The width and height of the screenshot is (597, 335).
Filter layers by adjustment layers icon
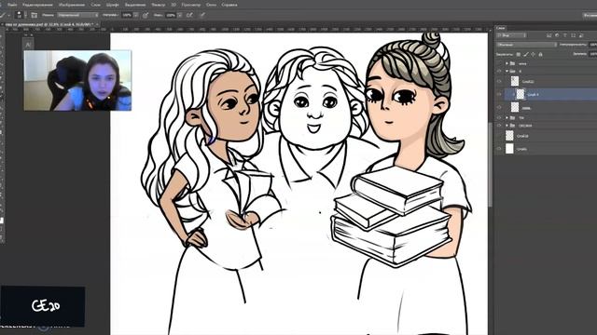pyautogui.click(x=557, y=35)
